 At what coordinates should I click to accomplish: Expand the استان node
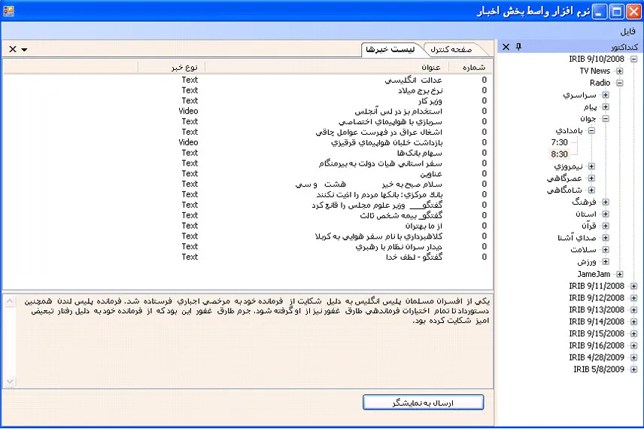(606, 214)
